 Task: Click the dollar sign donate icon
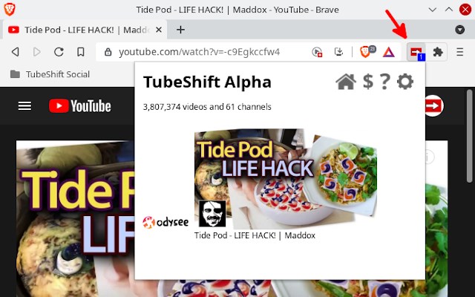coord(368,82)
